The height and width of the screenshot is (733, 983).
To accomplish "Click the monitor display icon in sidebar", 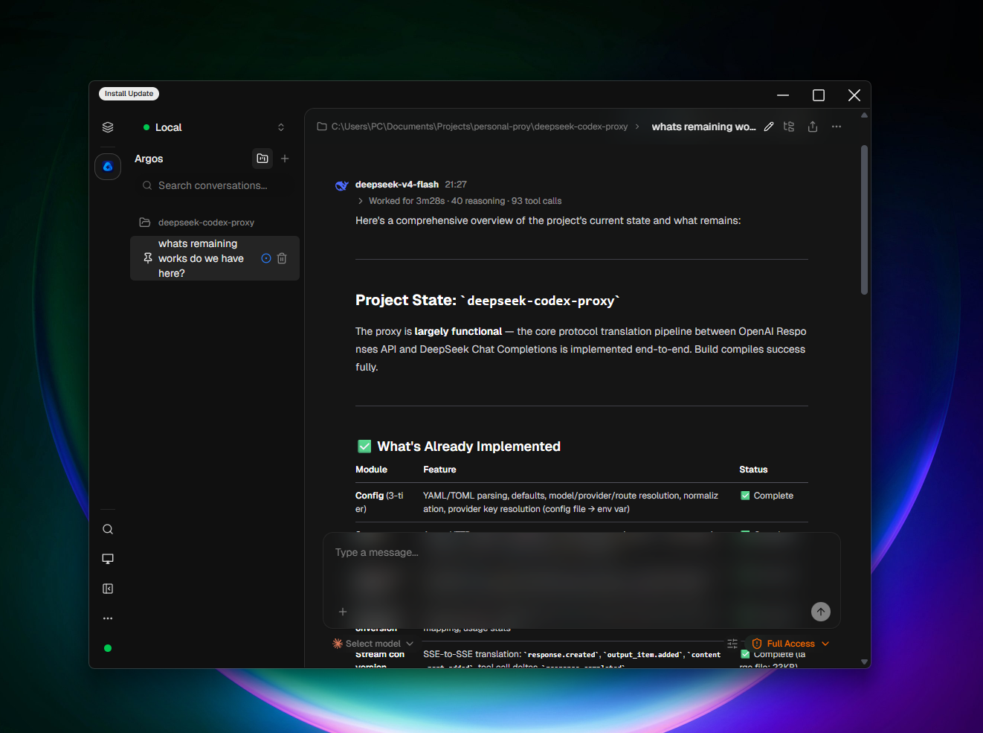I will pos(108,559).
